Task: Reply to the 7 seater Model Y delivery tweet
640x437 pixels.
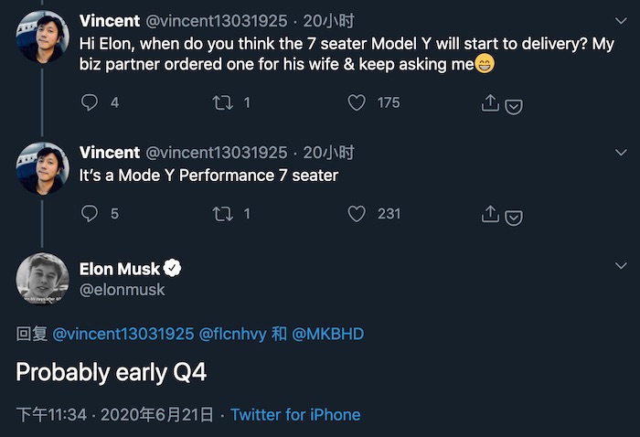Action: point(90,103)
